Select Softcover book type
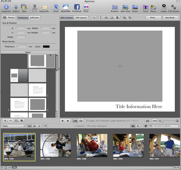Image resolution: width=181 pixels, height=170 pixels. click(35, 18)
